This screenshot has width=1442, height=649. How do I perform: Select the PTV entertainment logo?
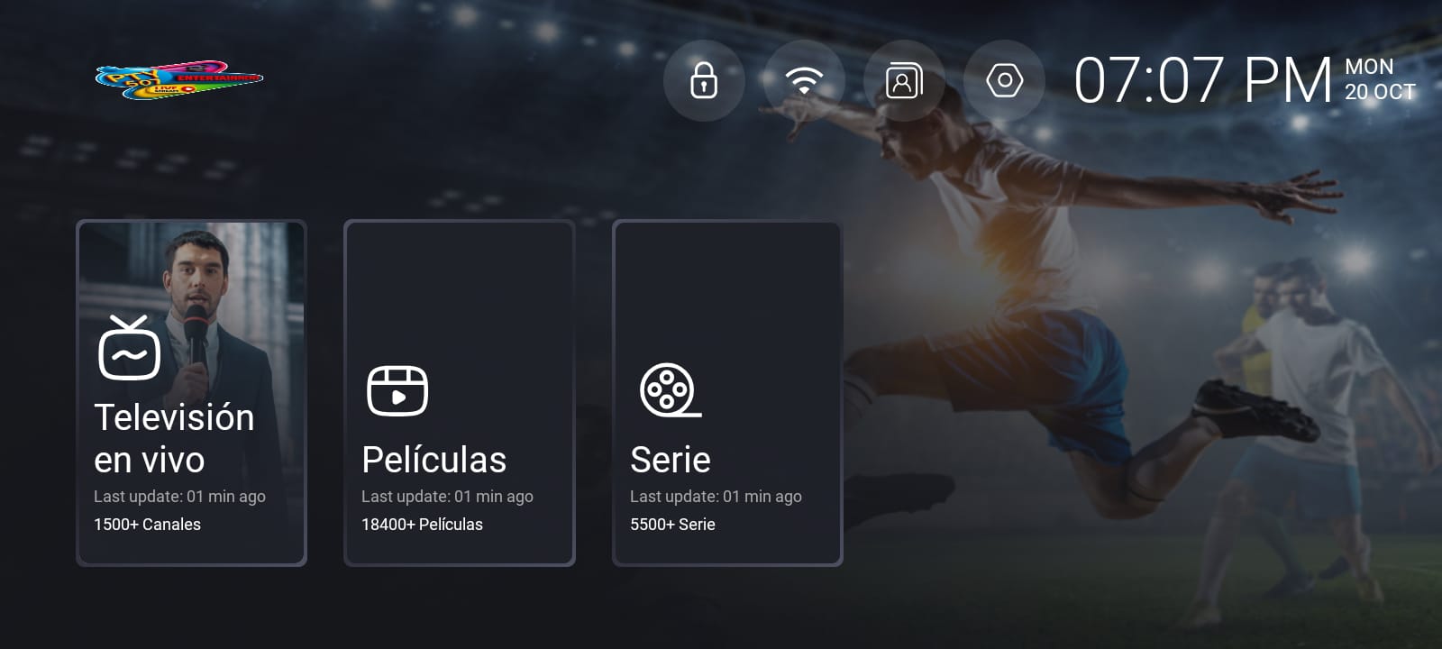click(178, 80)
